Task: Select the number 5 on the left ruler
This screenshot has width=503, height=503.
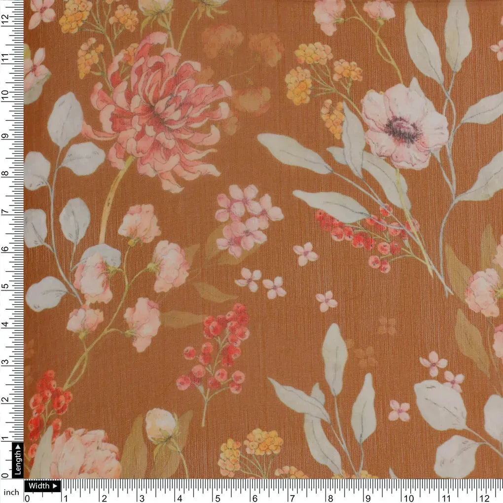Action: coord(5,285)
